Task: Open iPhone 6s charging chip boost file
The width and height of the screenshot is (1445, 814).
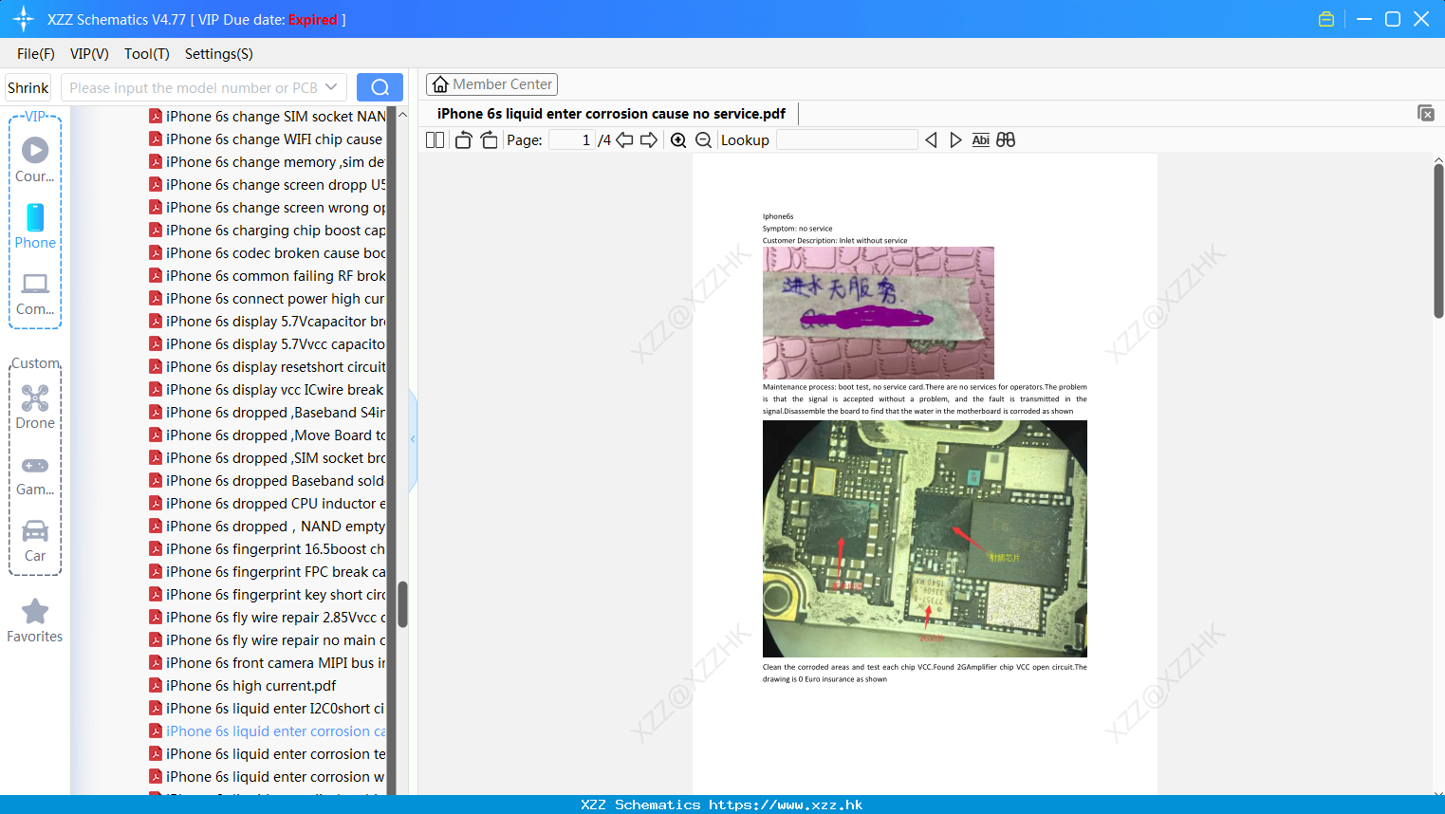Action: point(268,231)
